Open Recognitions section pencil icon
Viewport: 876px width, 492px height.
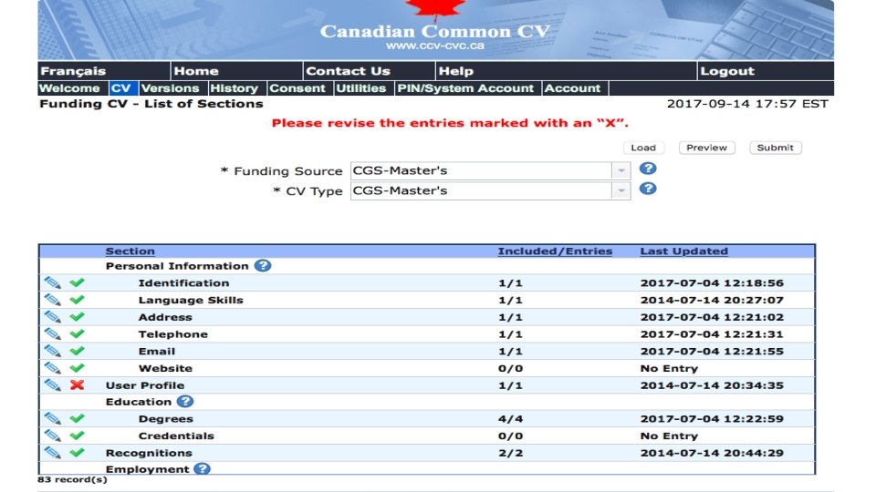point(53,453)
